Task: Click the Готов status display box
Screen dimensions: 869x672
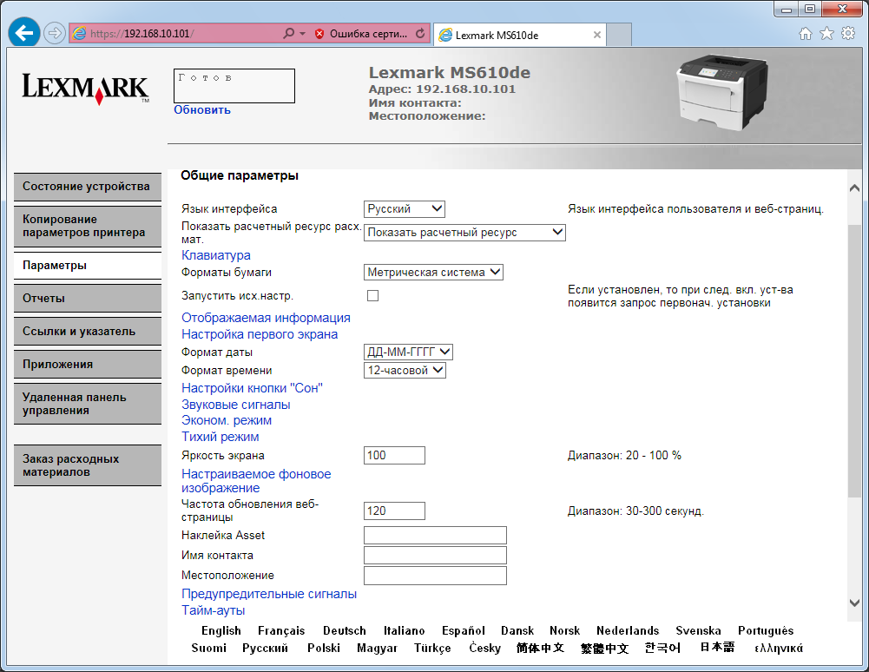Action: pos(234,86)
